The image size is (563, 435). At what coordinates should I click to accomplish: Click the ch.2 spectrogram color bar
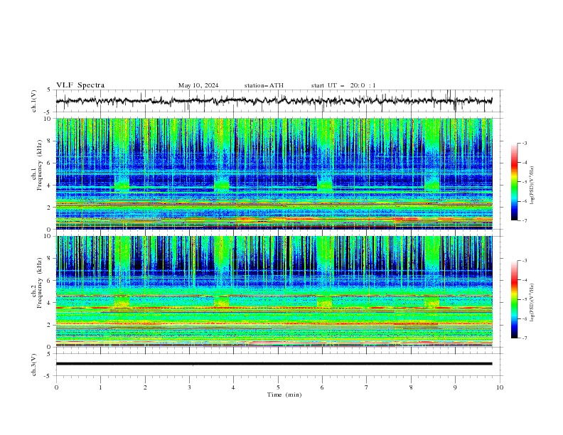point(515,299)
